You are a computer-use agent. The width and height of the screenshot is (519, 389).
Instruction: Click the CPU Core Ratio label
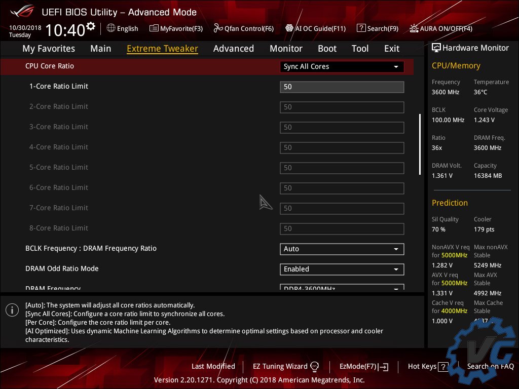50,66
